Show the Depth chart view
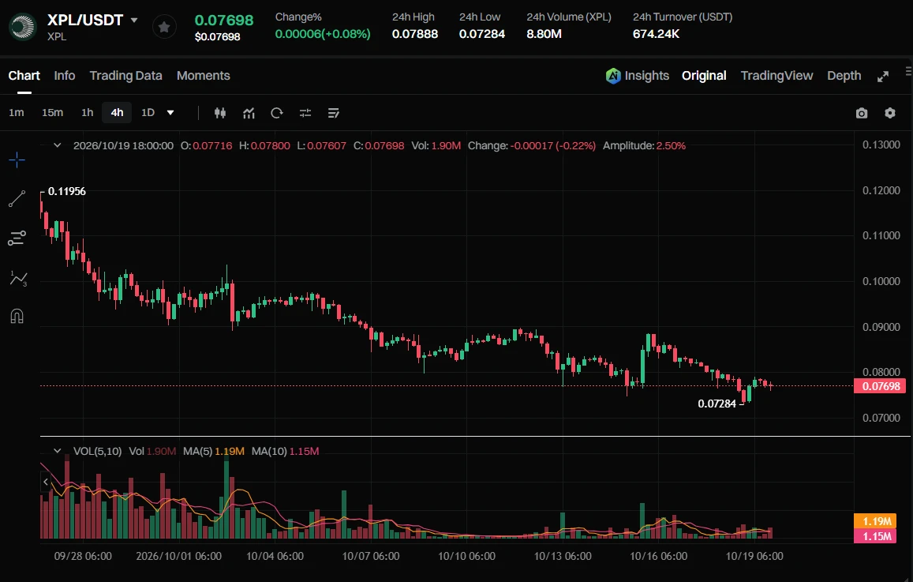Image resolution: width=913 pixels, height=582 pixels. point(844,76)
